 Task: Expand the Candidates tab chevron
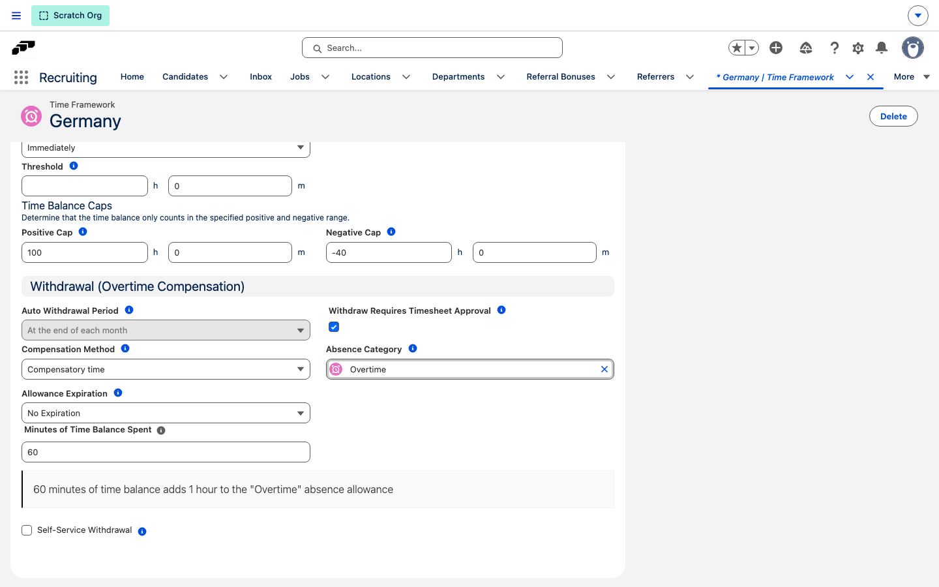pyautogui.click(x=224, y=77)
